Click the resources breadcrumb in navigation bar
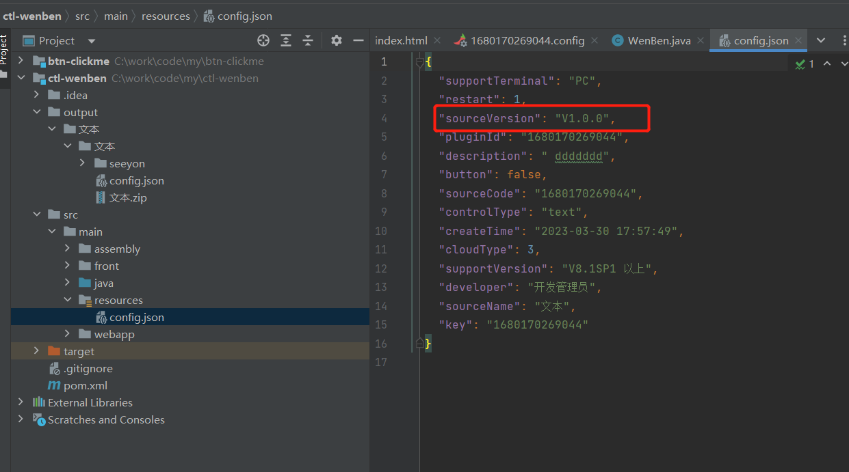Screen dimensions: 849x472 pos(166,16)
